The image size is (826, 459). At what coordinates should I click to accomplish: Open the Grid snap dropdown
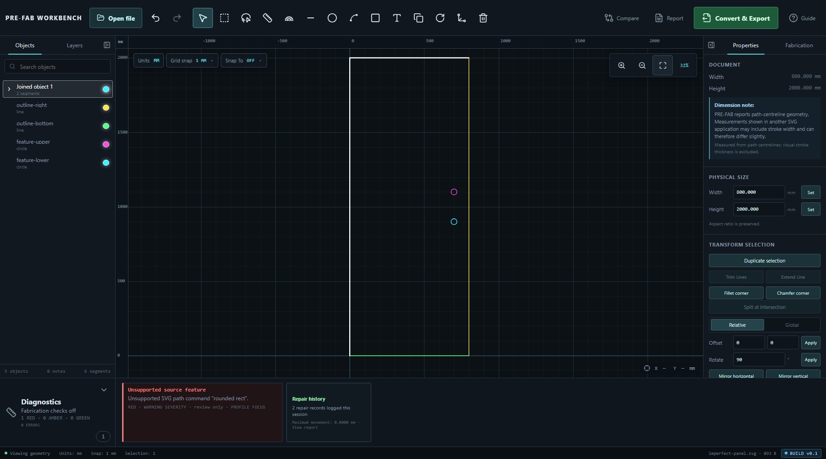point(192,61)
